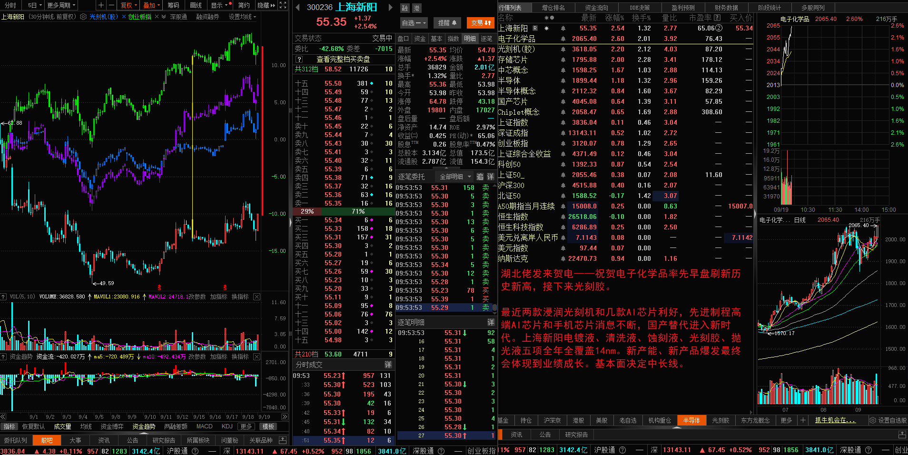Click 恢复默认 to restore default indicators
This screenshot has width=908, height=455.
point(33,426)
